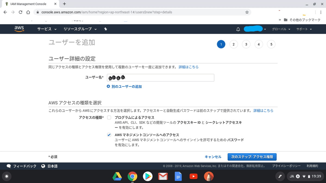Bookmark this page via the address bar star

coord(247,12)
